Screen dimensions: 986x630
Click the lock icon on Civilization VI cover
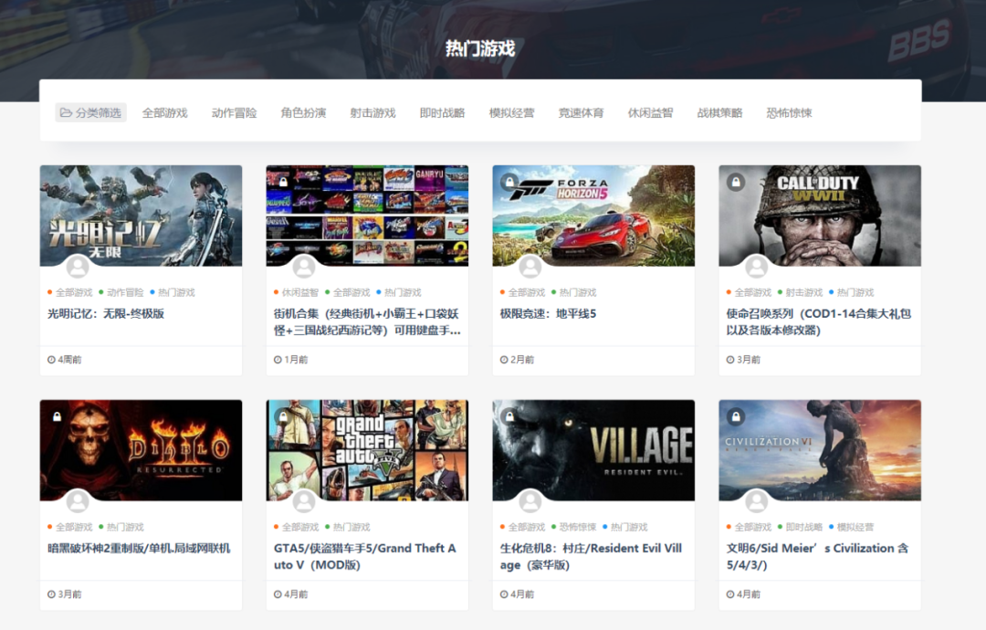(736, 416)
